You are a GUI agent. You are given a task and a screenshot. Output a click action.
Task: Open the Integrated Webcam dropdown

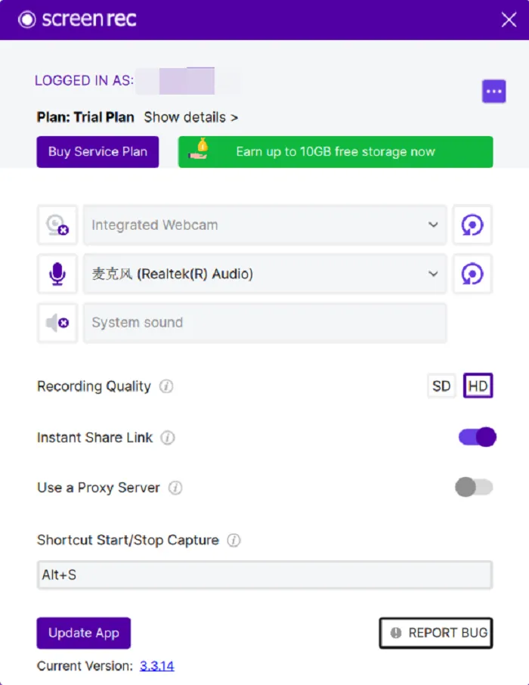[x=264, y=225]
